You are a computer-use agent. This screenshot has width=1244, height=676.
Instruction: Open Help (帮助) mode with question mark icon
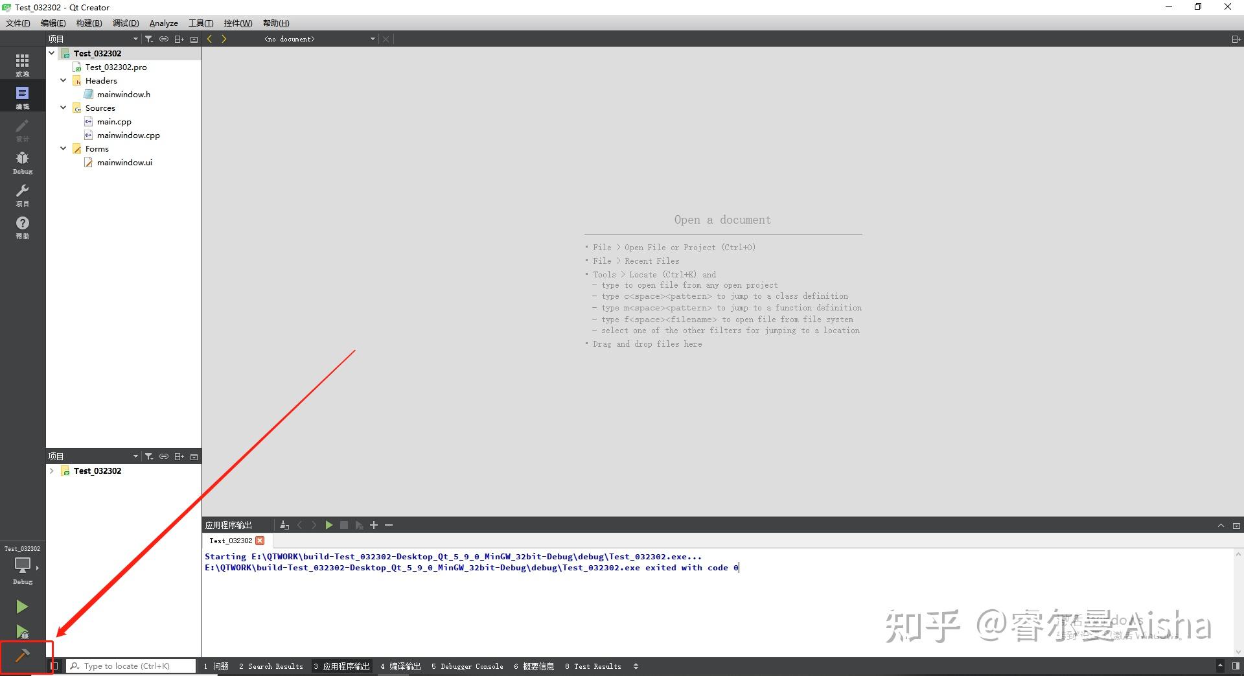tap(23, 226)
